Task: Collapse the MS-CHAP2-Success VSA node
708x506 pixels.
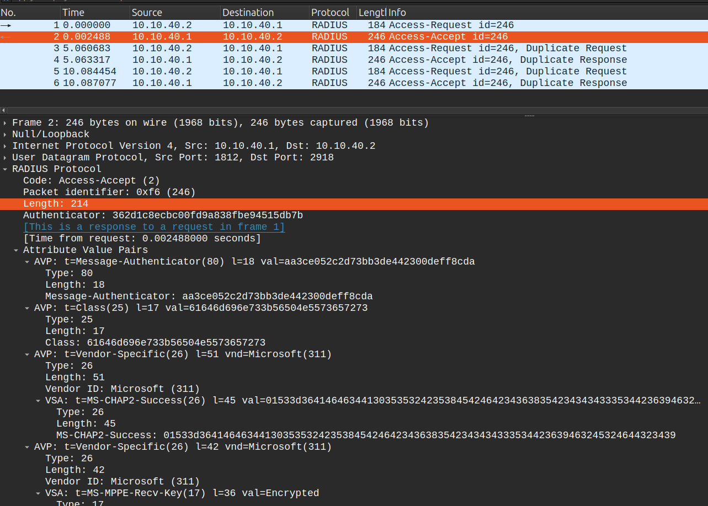Action: click(x=38, y=401)
